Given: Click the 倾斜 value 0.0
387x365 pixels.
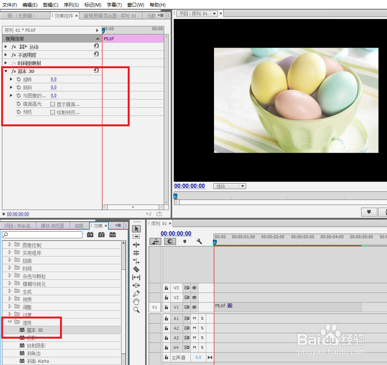Looking at the screenshot, I should 53,88.
